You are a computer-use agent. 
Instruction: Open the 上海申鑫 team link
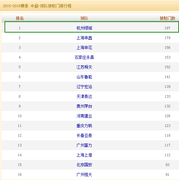pos(84,38)
